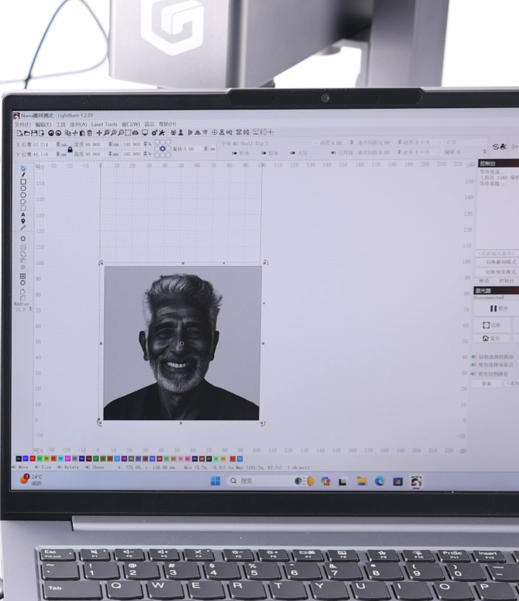
Task: Open the Laser Tools menu
Action: 104,124
